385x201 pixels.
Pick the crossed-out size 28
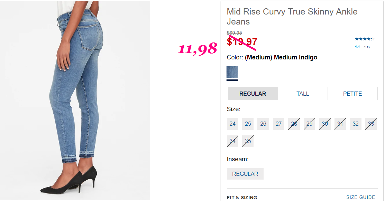294,124
